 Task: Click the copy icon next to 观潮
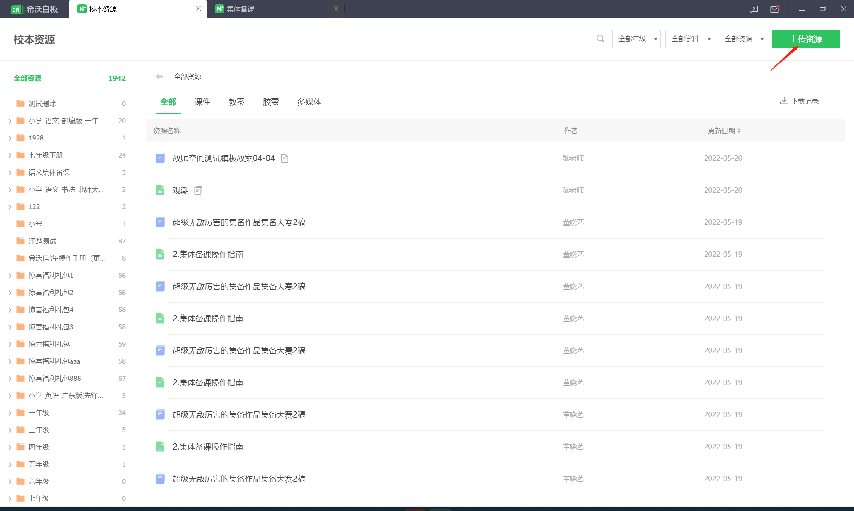tap(198, 190)
